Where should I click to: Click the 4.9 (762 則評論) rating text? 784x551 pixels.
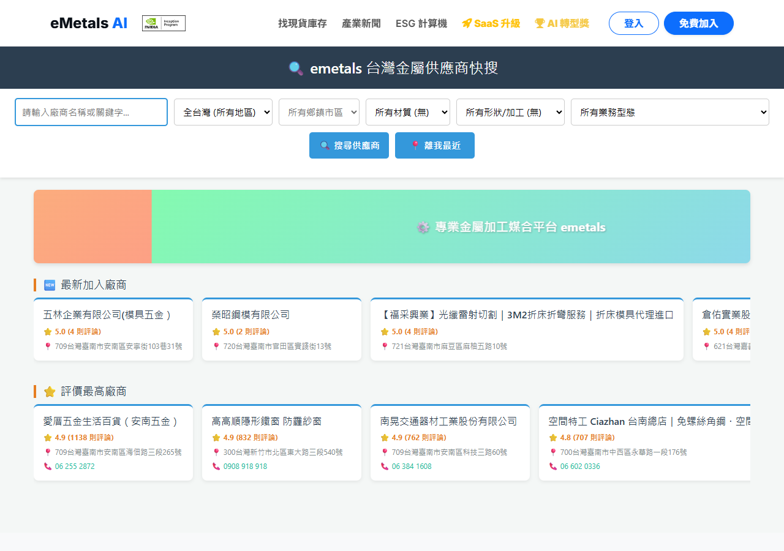[419, 438]
